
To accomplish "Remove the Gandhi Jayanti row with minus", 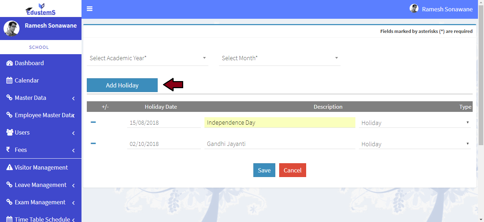I will click(93, 143).
